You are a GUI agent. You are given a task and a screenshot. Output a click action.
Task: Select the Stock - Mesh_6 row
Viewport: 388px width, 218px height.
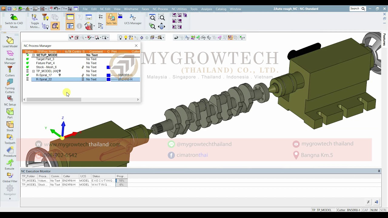(82, 67)
